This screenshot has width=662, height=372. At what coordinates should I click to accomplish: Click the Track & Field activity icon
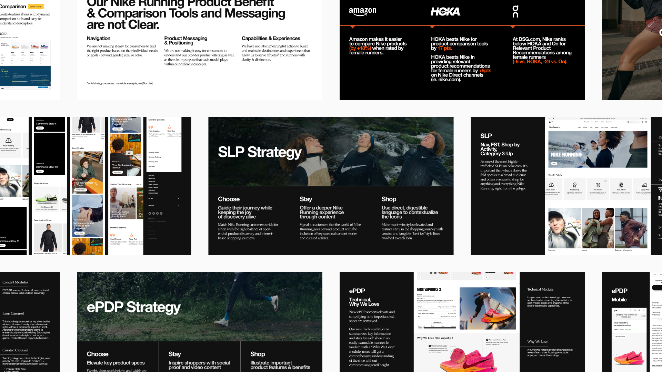621,185
